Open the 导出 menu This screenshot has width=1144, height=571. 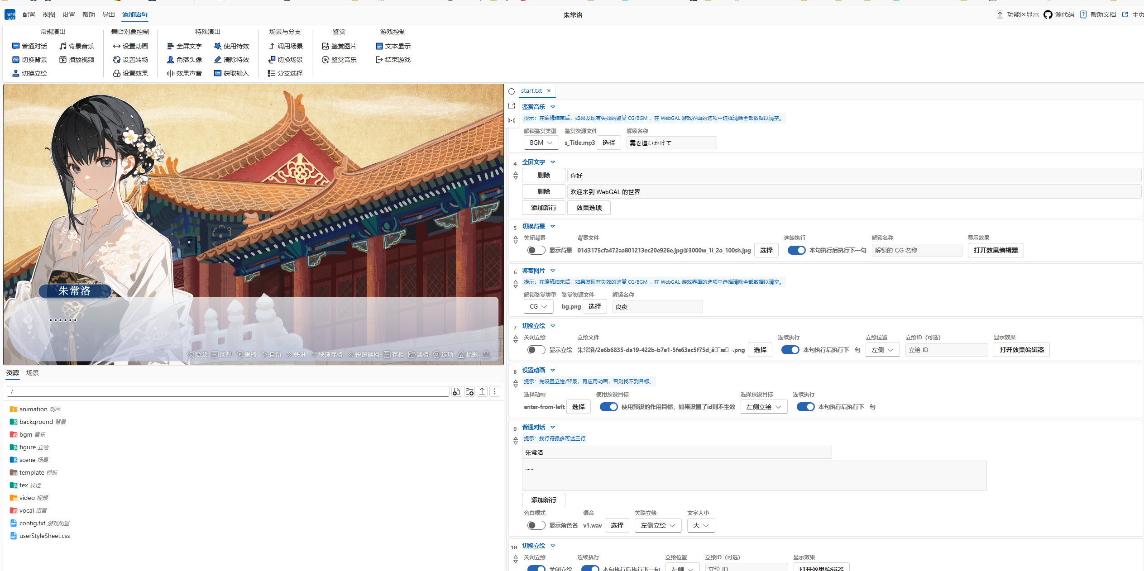108,14
